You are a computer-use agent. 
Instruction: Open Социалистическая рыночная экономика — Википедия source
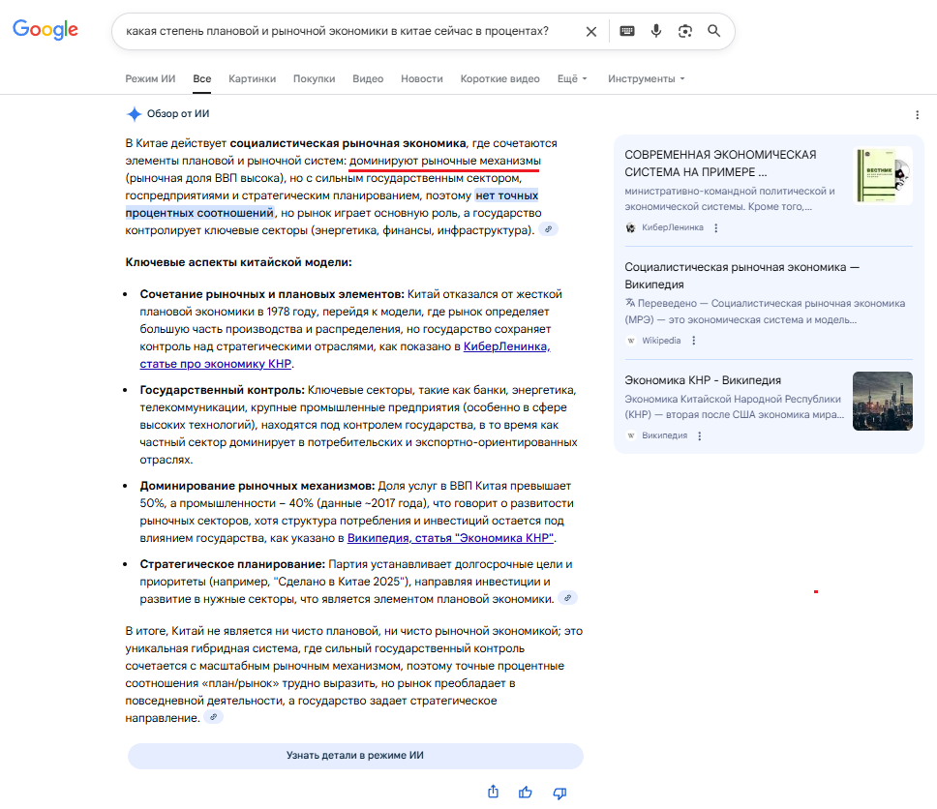pyautogui.click(x=741, y=276)
